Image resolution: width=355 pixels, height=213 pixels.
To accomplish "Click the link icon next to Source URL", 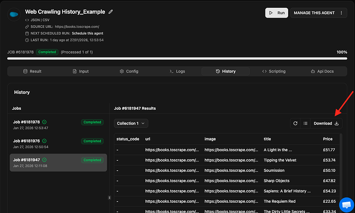I will [27, 26].
